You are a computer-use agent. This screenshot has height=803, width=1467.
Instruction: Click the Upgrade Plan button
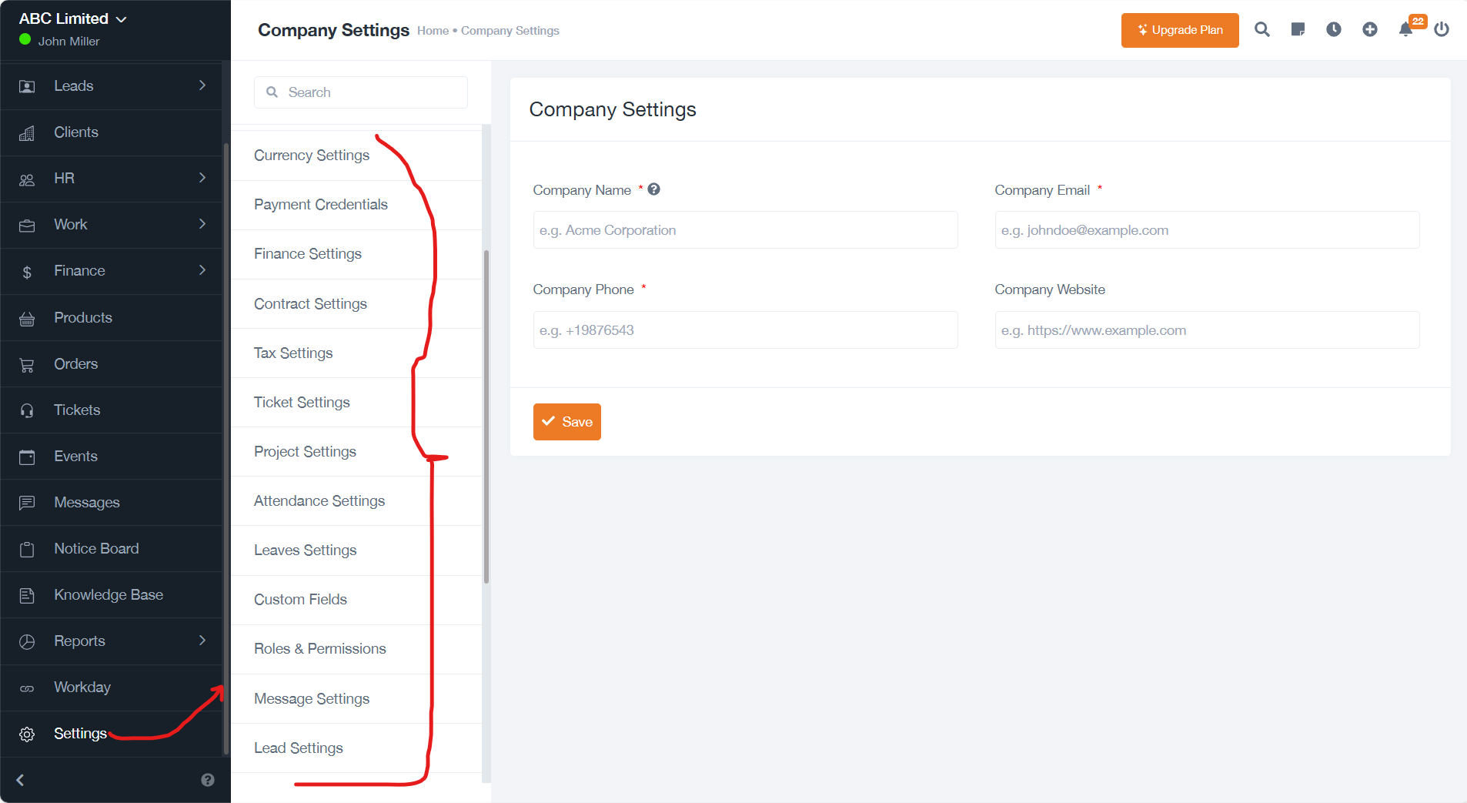tap(1179, 30)
